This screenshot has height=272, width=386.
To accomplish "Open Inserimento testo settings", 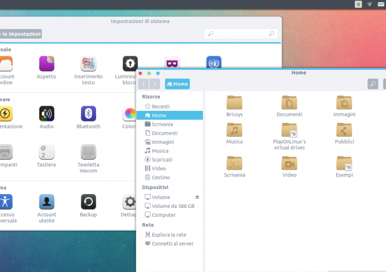I will (x=88, y=64).
